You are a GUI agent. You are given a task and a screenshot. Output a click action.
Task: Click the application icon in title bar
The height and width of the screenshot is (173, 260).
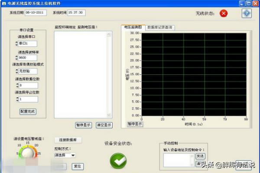[x=4, y=3]
